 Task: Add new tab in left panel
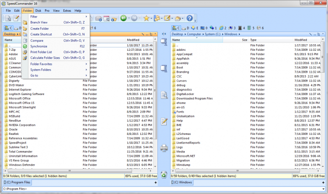(x=156, y=183)
